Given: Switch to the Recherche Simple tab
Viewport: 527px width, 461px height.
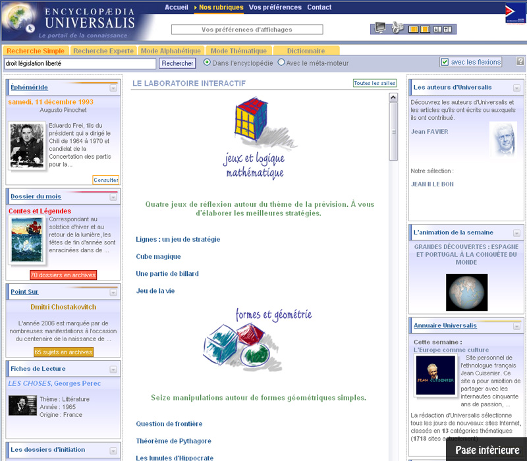Looking at the screenshot, I should tap(36, 51).
